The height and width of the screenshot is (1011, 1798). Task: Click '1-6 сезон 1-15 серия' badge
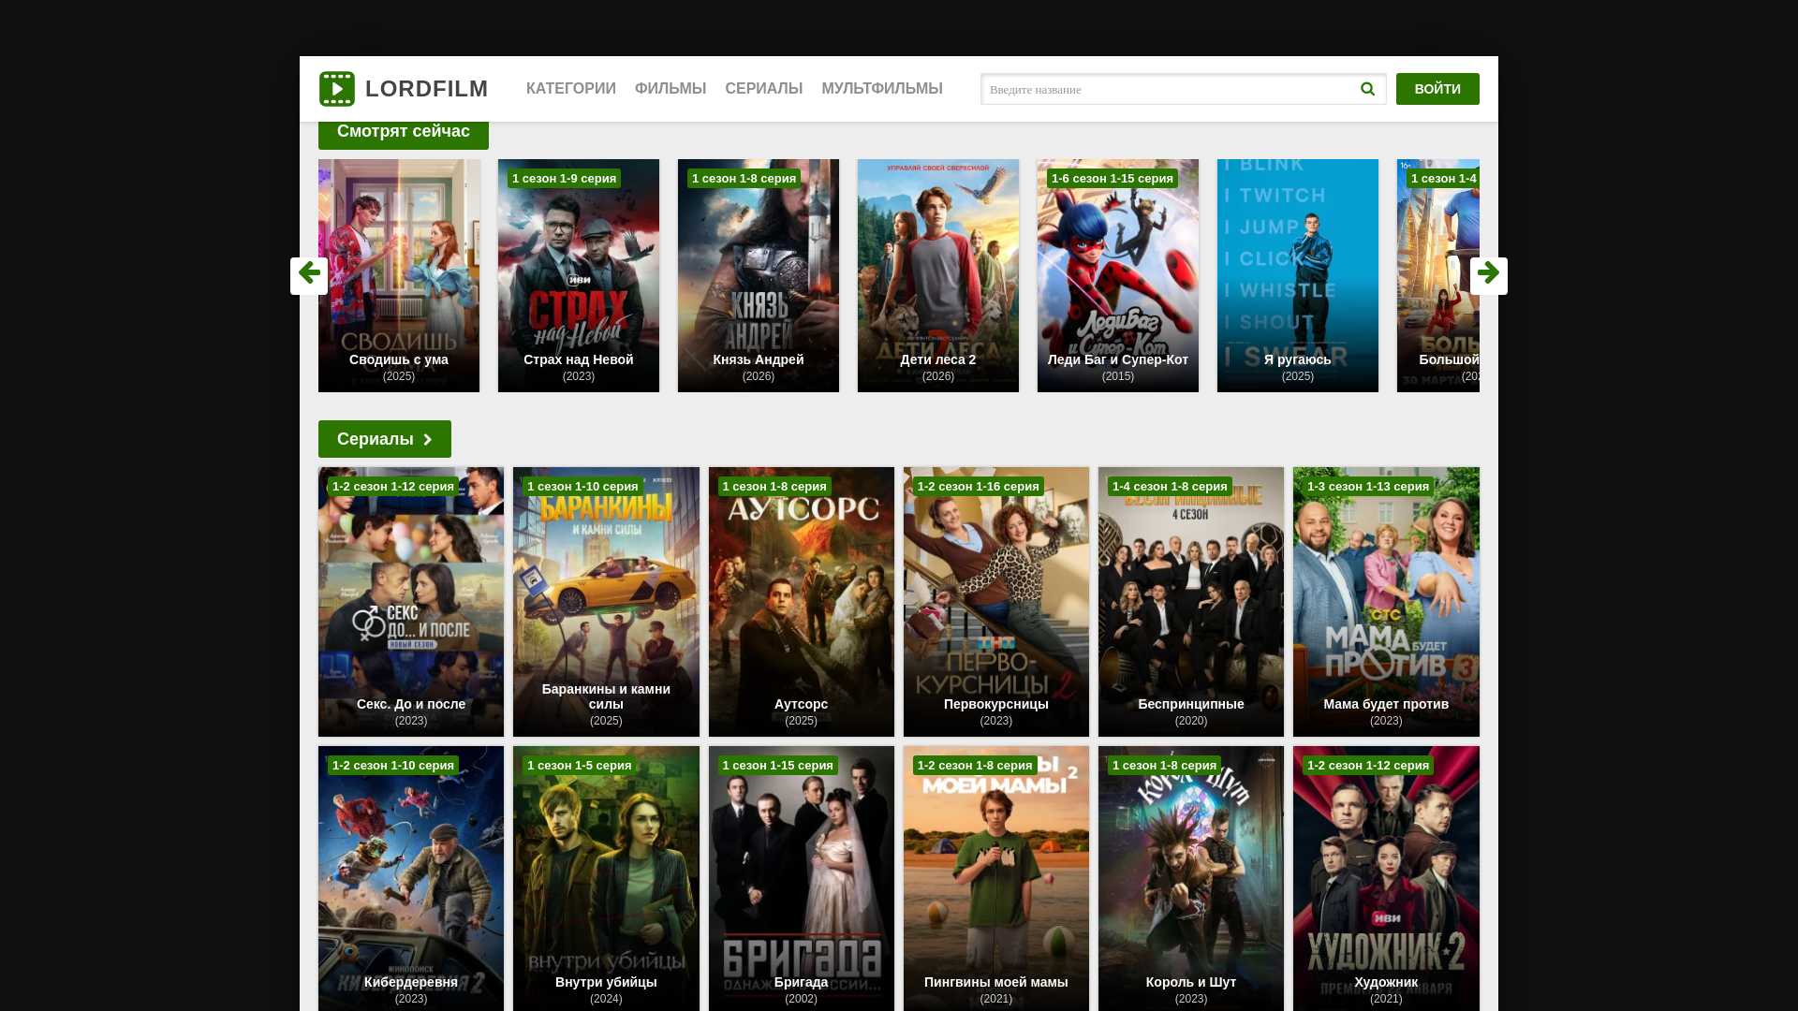pyautogui.click(x=1113, y=179)
